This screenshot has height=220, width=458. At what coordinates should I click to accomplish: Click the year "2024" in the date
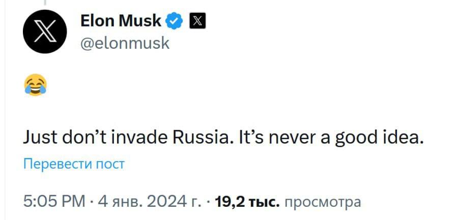(x=165, y=202)
